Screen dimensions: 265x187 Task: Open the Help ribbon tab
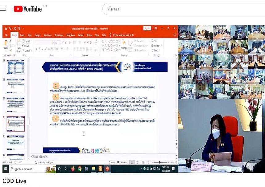(104, 35)
